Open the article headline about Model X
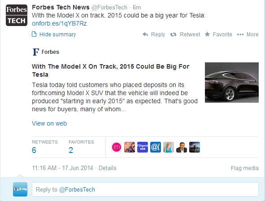The image size is (265, 201). (x=111, y=70)
